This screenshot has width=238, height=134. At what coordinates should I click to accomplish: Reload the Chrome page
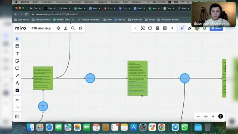click(26, 14)
